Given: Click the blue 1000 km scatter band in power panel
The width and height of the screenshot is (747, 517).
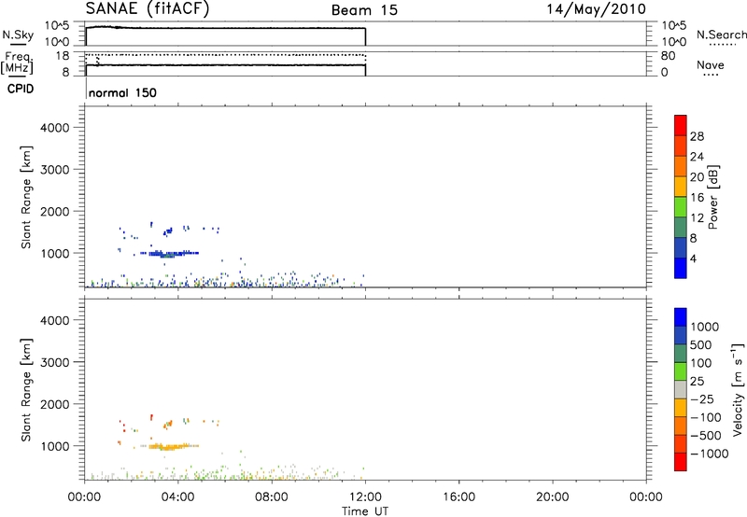Looking at the screenshot, I should click(x=171, y=253).
